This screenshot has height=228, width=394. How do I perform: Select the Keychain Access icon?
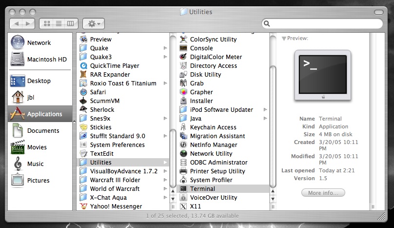point(183,127)
